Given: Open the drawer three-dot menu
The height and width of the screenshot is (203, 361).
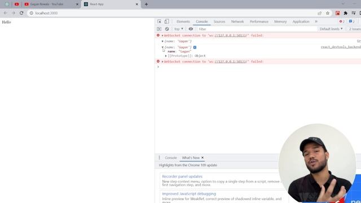Looking at the screenshot, I should (x=159, y=158).
